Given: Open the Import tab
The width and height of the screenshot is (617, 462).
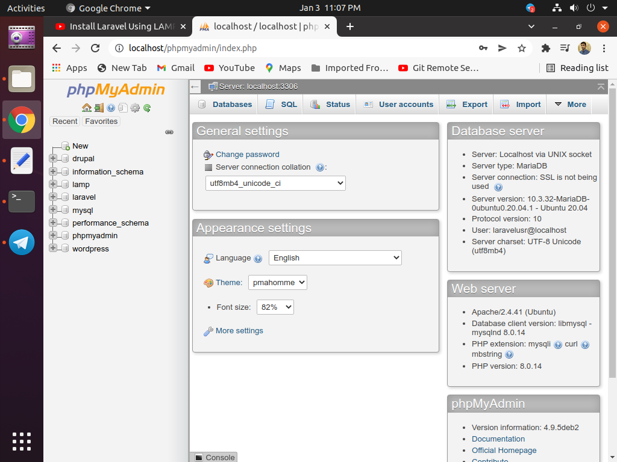Looking at the screenshot, I should pyautogui.click(x=520, y=105).
